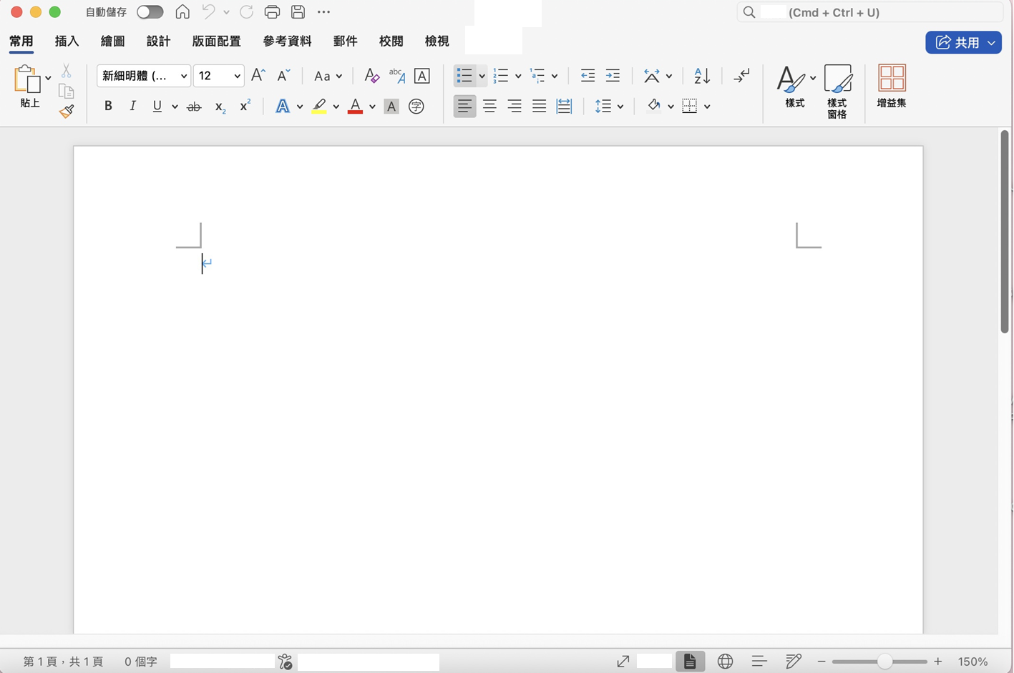Click the 增益集 add-ins button
1014x673 pixels.
(x=892, y=86)
